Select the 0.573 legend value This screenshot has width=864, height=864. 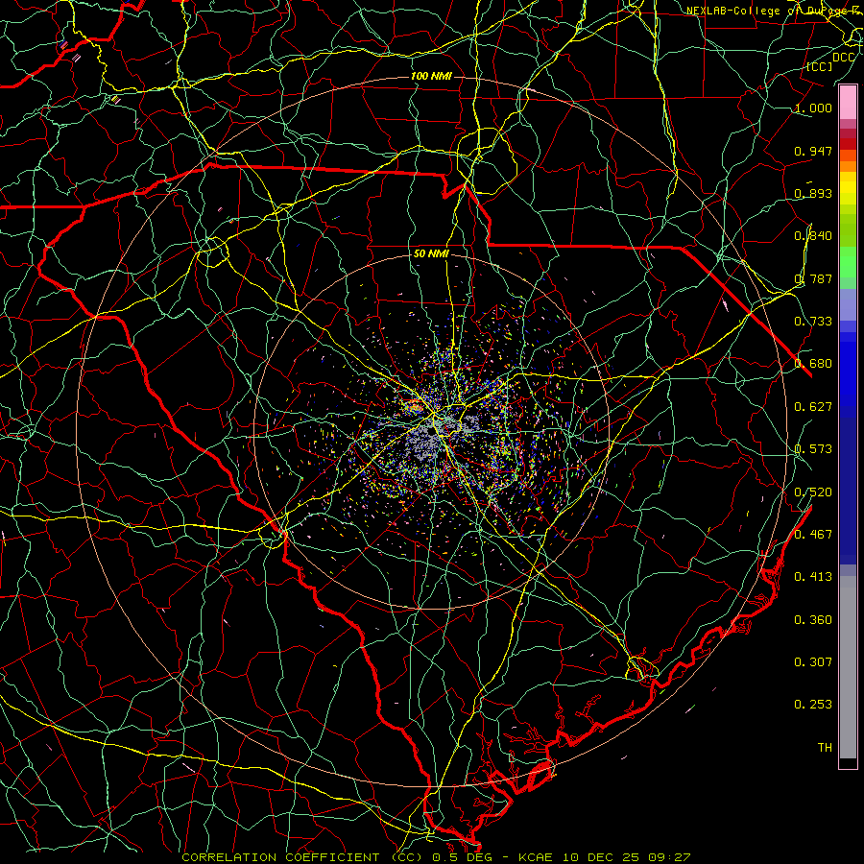813,449
